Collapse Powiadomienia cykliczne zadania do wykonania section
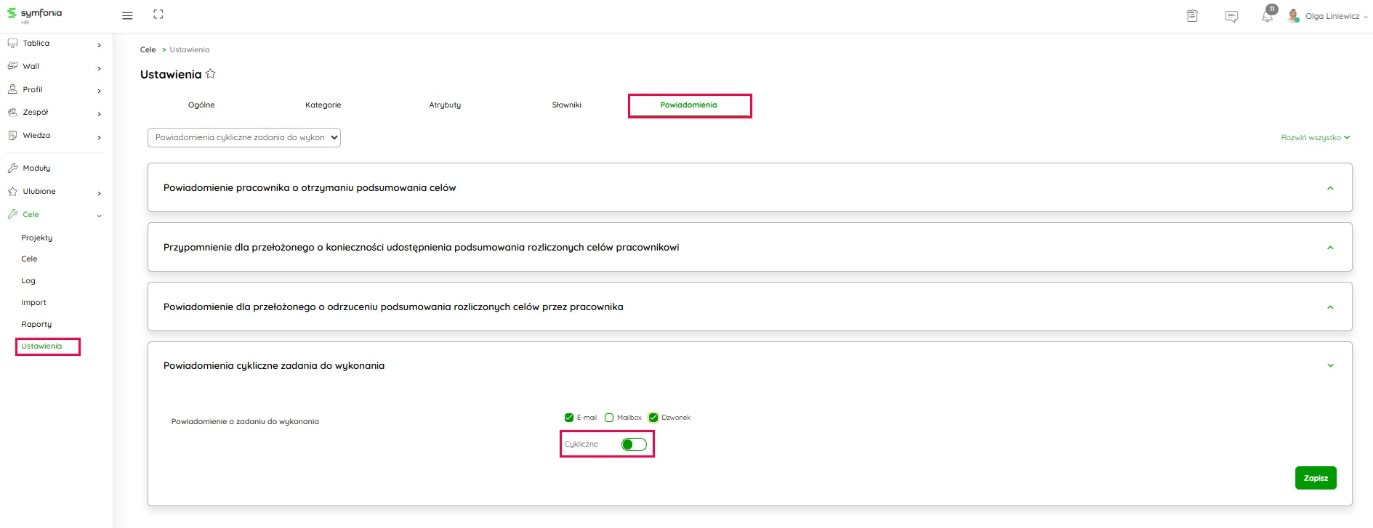The image size is (1373, 528). pyautogui.click(x=1330, y=365)
